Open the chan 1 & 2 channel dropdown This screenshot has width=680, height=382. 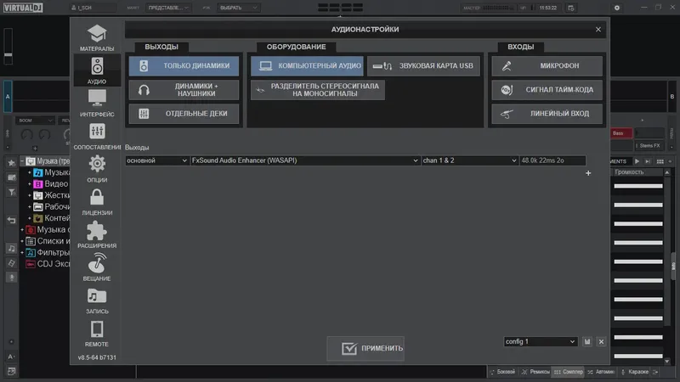point(470,160)
